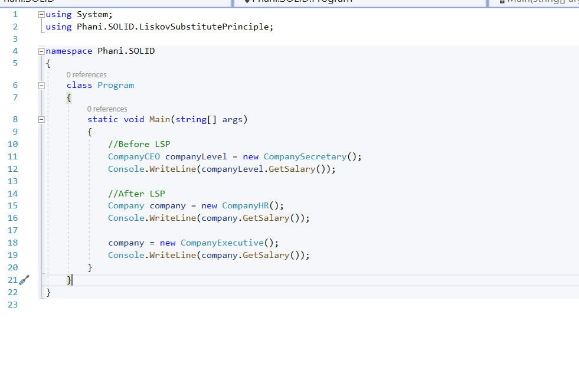The image size is (579, 376).
Task: Click the '//After LSP' comment
Action: 136,194
